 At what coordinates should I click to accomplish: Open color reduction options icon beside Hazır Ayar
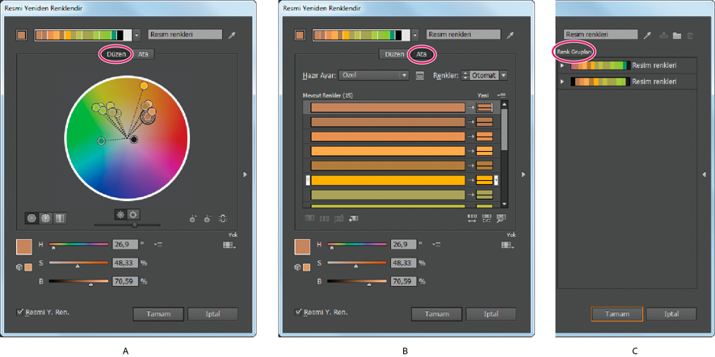420,76
